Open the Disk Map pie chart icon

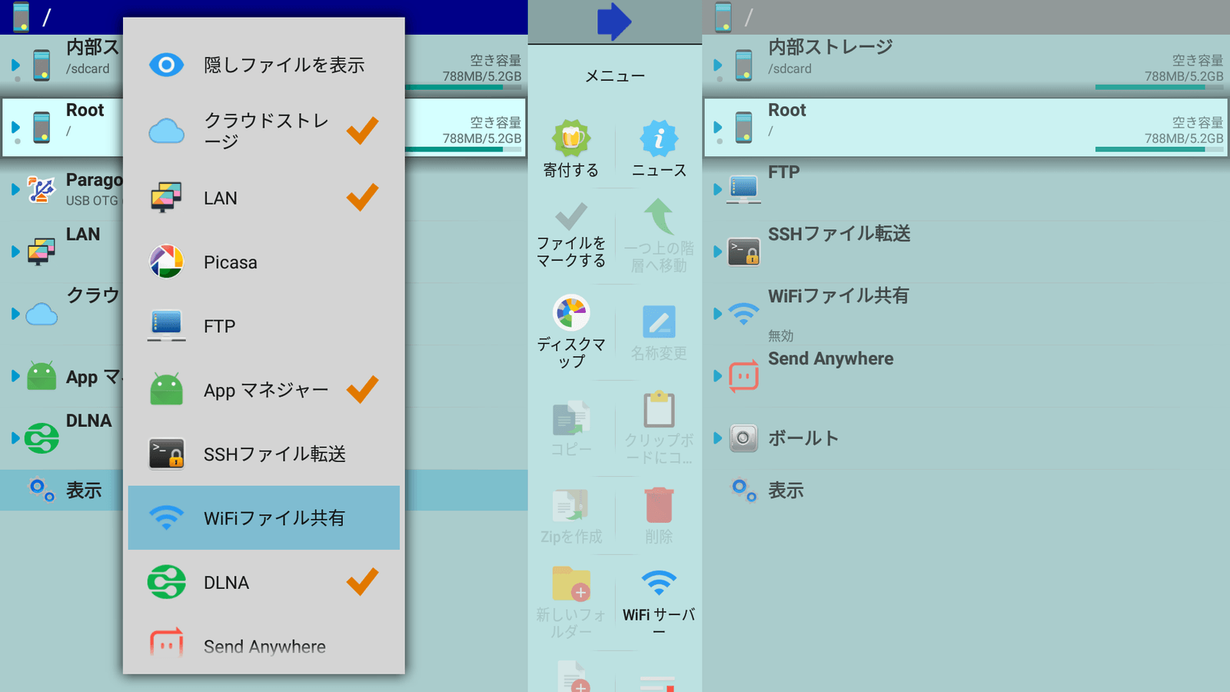570,314
